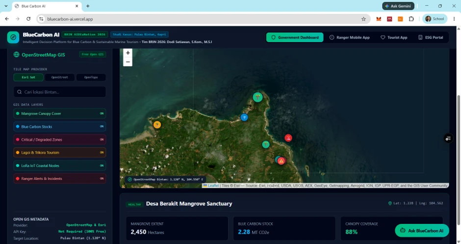Click the 2,450 Hectares value
Screen dimensions: 461x244
coord(147,232)
